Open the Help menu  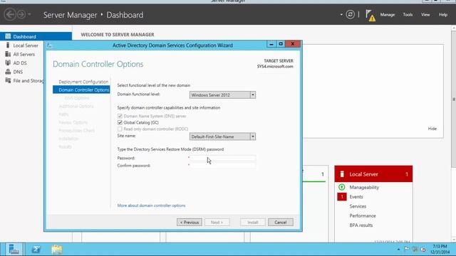pyautogui.click(x=443, y=14)
